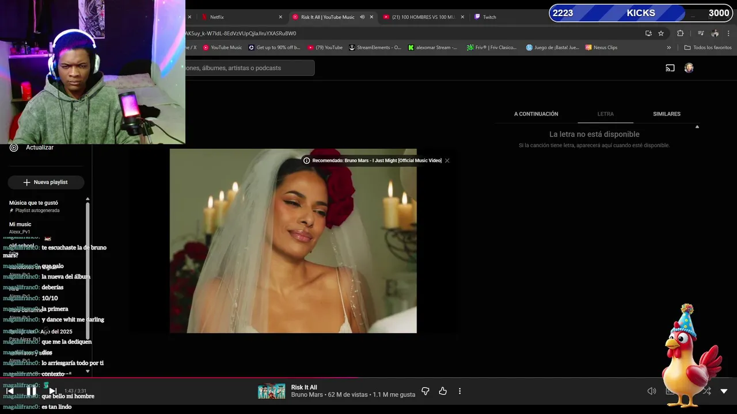Open the Juego de ¡Basta! bookmark
Viewport: 737px width, 414px height.
point(552,48)
